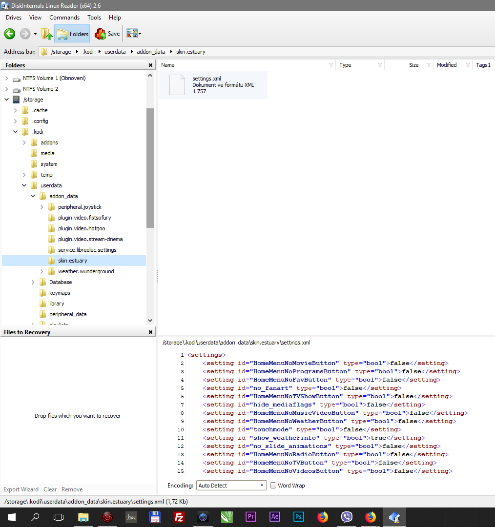Click the Export Wizard link
The image size is (495, 527).
[x=21, y=489]
